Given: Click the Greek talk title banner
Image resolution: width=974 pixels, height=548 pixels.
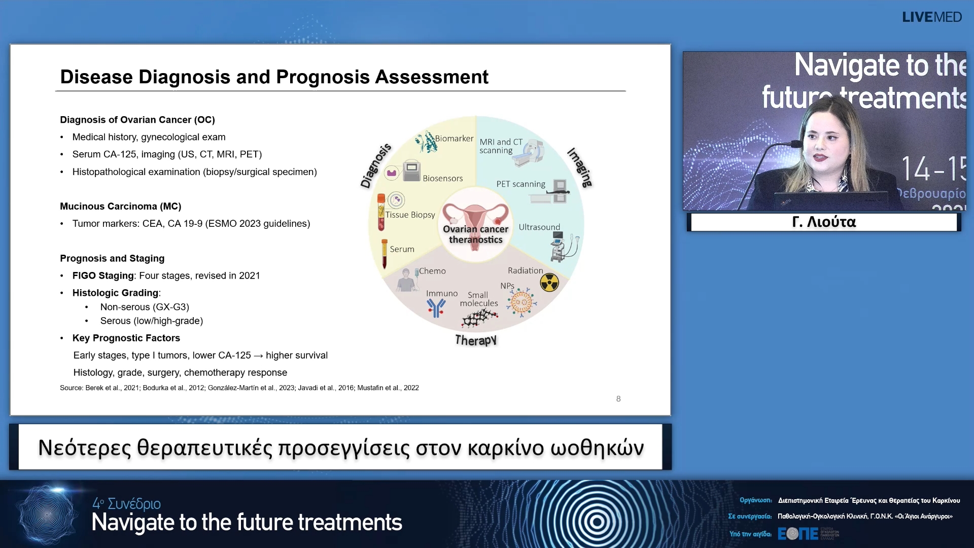Looking at the screenshot, I should 340,448.
